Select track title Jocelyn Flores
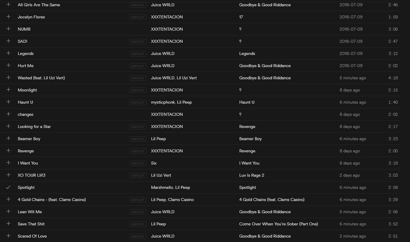Viewport: 410px width, 242px height. click(31, 17)
